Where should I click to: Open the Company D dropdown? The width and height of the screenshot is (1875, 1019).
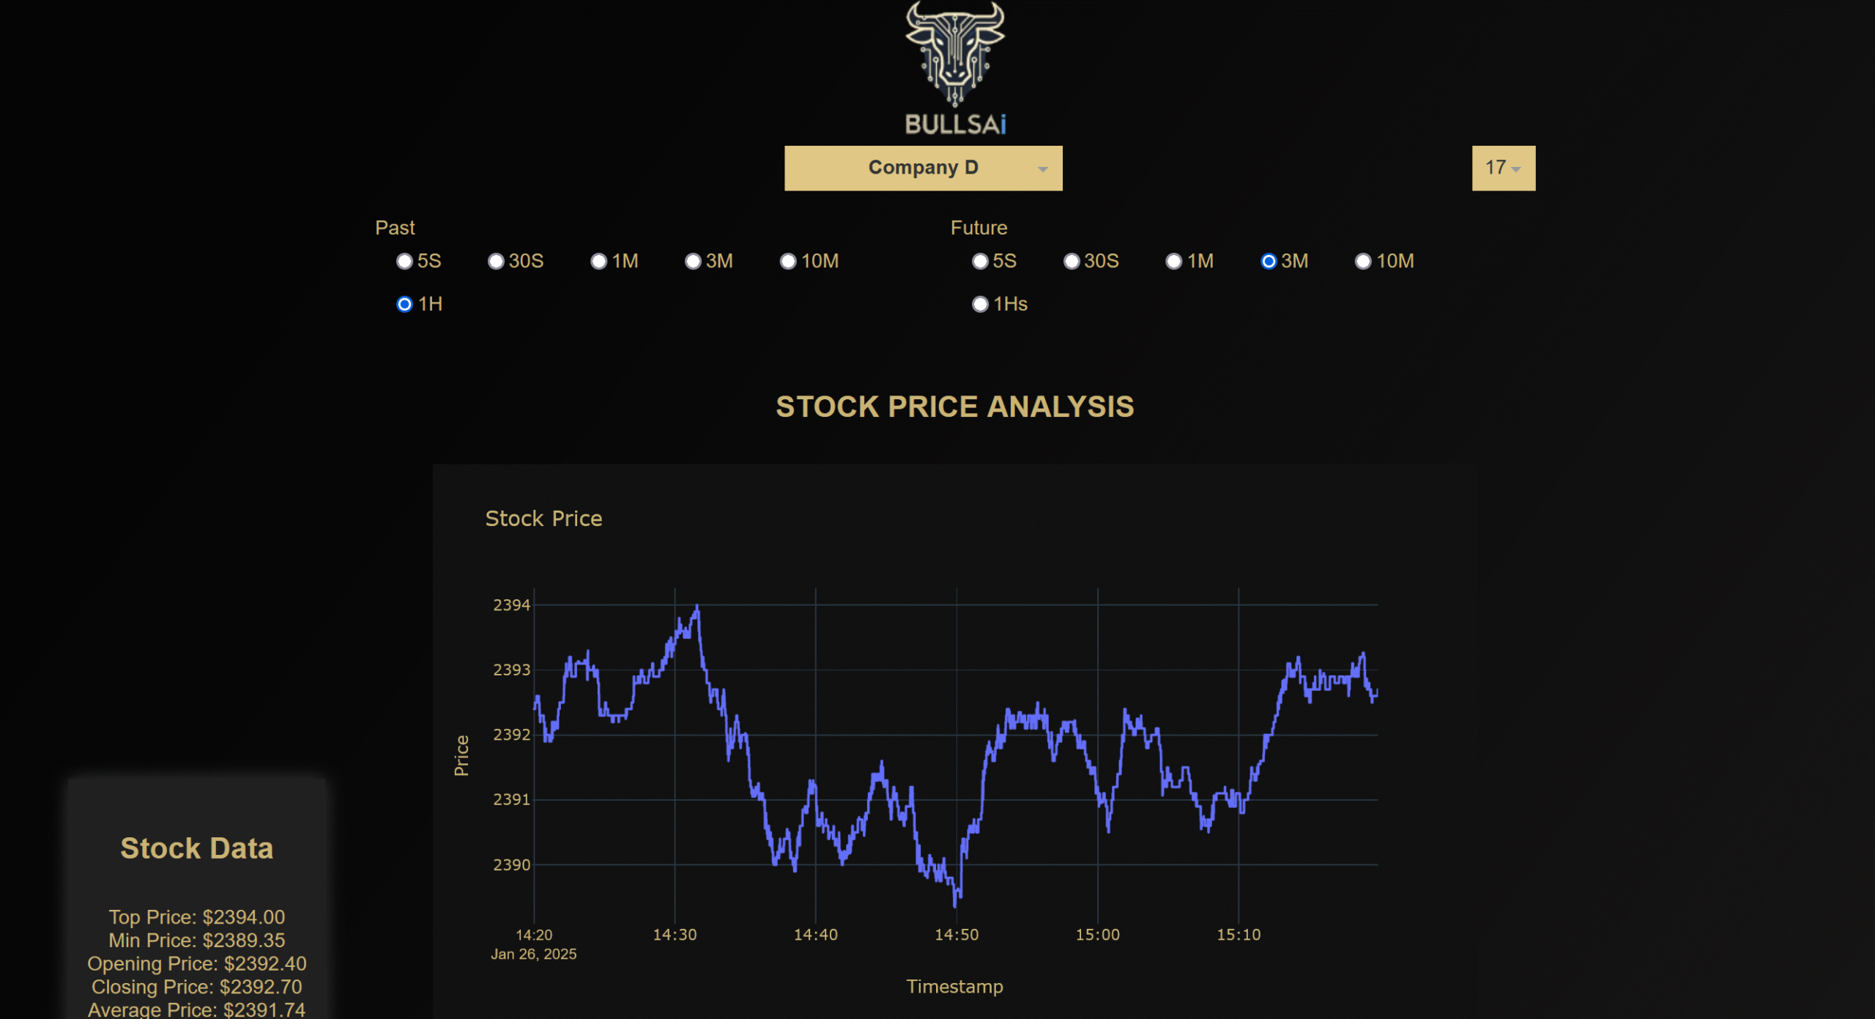[922, 168]
